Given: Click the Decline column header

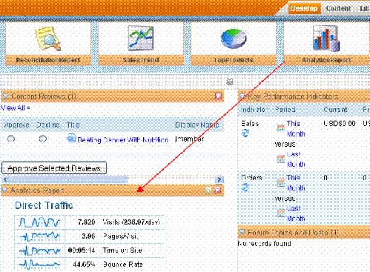Looking at the screenshot, I should (x=48, y=125).
